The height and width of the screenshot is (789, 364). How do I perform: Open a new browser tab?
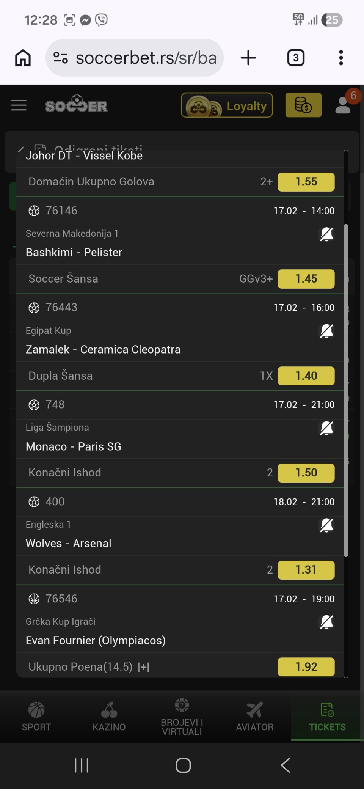(x=248, y=58)
